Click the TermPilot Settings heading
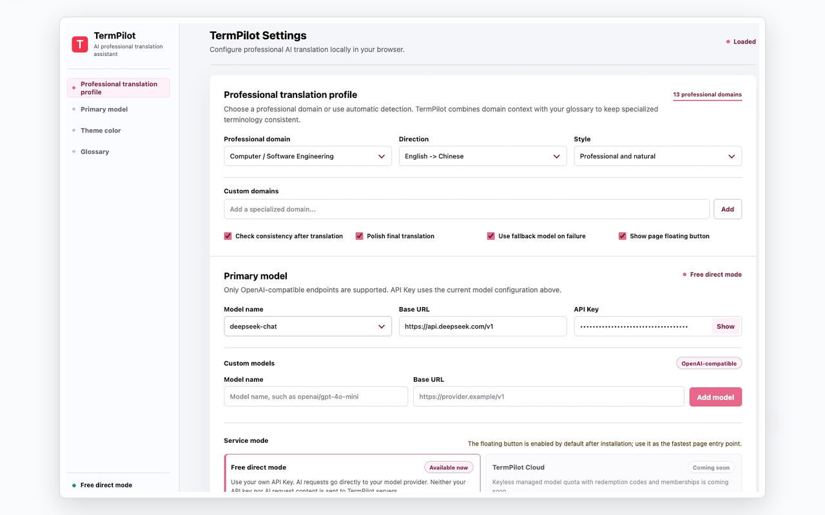Screen dimensions: 825x515 click(258, 35)
